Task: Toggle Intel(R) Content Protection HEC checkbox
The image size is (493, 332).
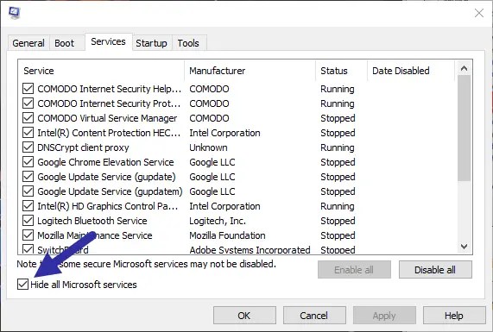Action: (28, 133)
